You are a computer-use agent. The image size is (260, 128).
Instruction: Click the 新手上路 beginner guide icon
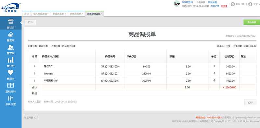[x=233, y=4]
